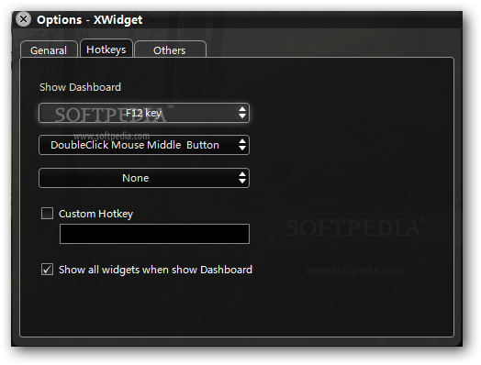The height and width of the screenshot is (365, 481).
Task: Switch to the Genaral tab
Action: click(49, 50)
